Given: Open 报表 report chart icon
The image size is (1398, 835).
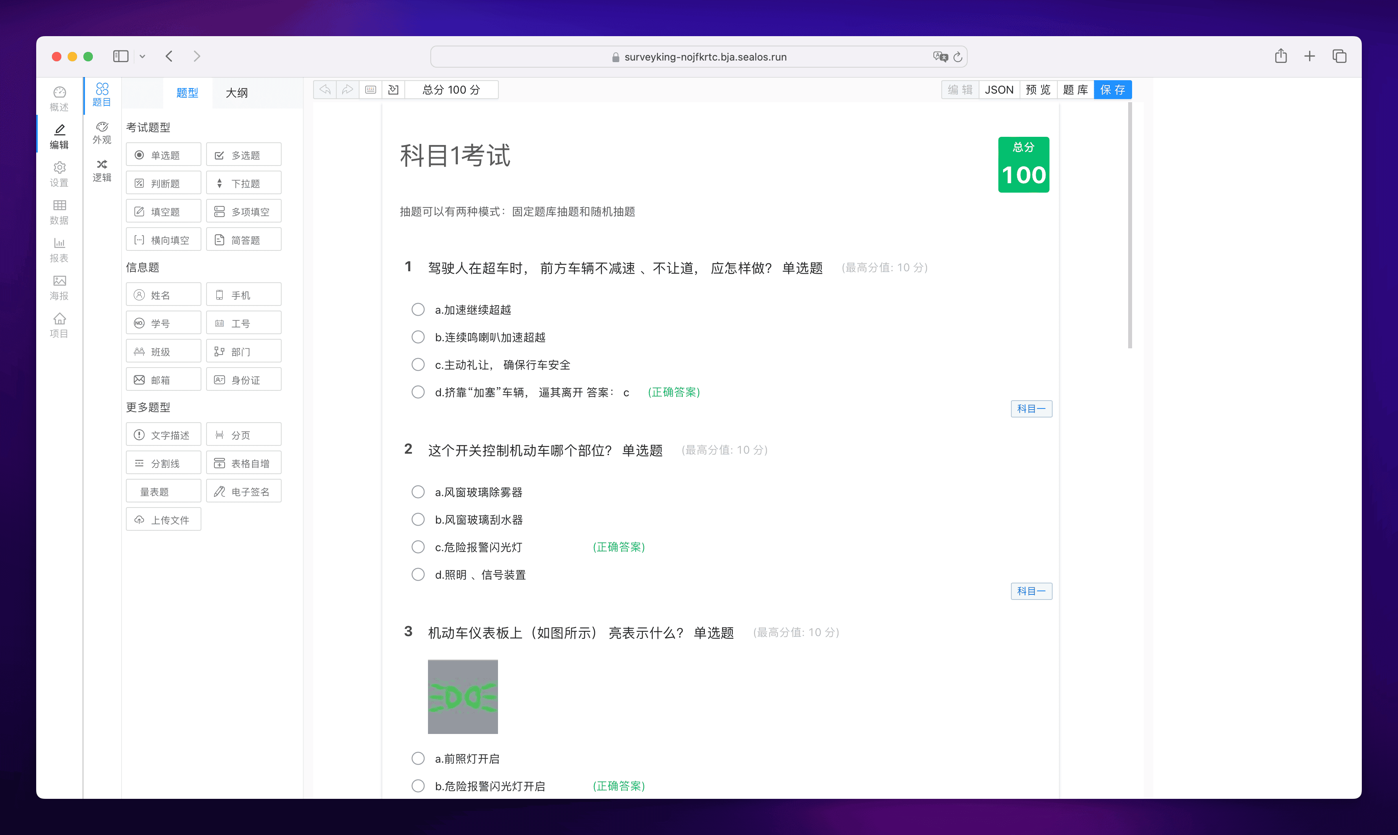Looking at the screenshot, I should pyautogui.click(x=59, y=250).
